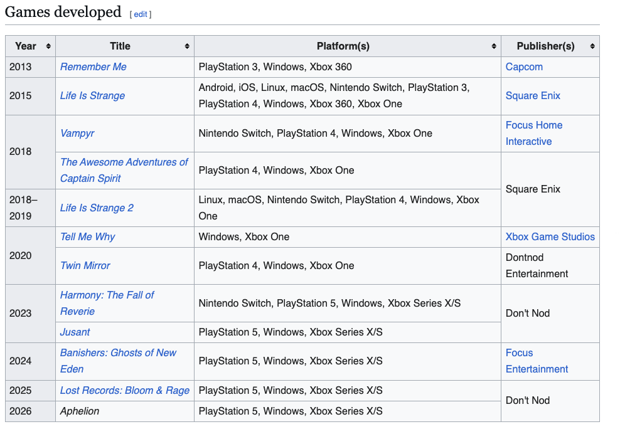Screen dimensions: 620x439
Task: Click the Square Enix publisher link
Action: [x=533, y=96]
